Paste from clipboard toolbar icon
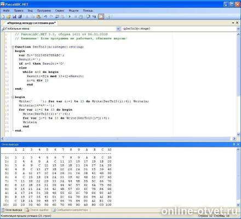Screen dimensions: 241x219 tap(38, 16)
